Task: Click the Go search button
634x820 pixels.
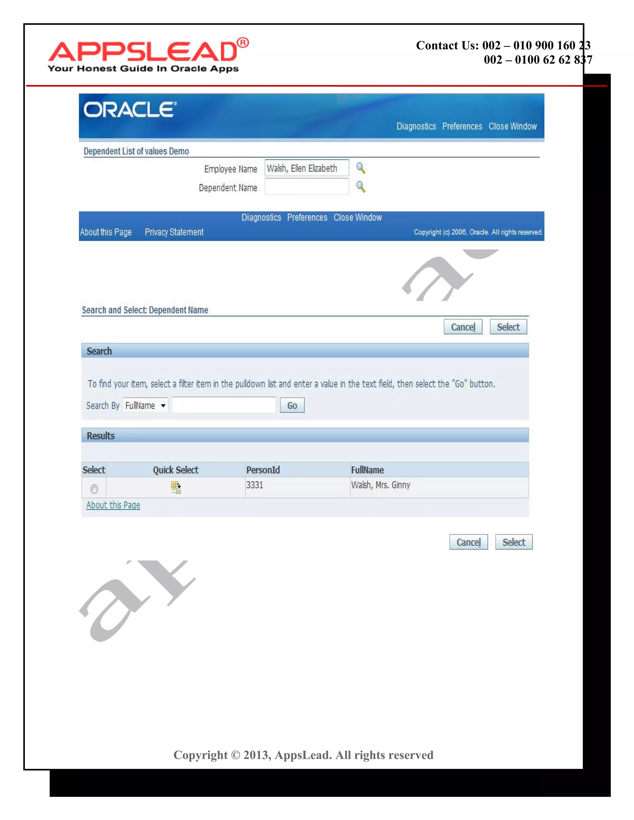Action: (292, 405)
